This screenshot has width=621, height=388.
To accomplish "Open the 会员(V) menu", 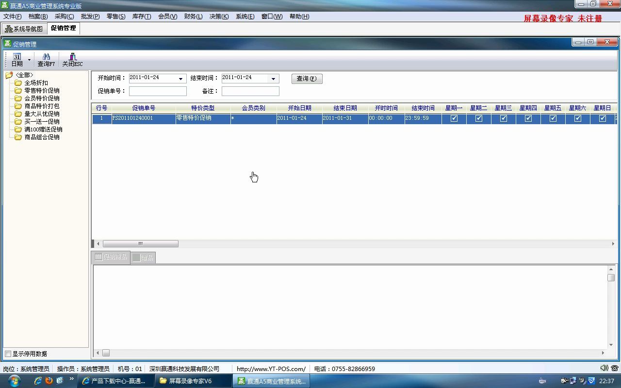I will coord(167,16).
